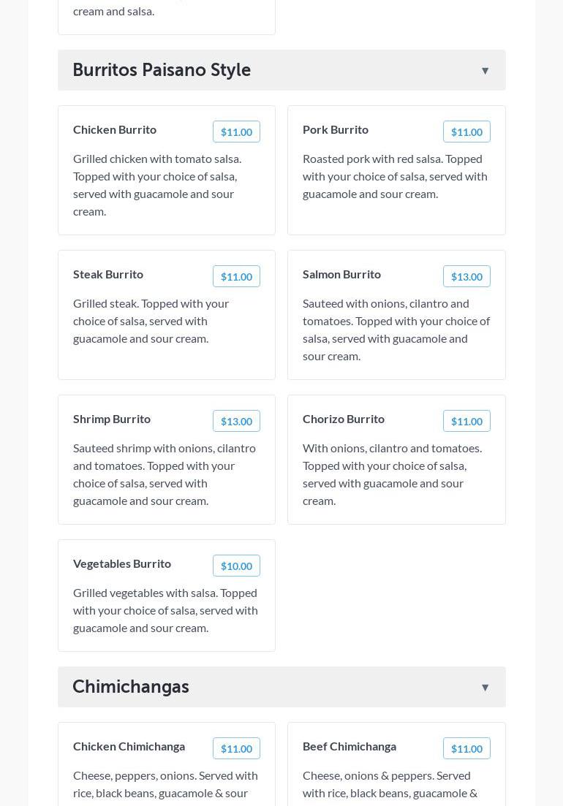Open the Steak Burrito description card
Image resolution: width=563 pixels, height=806 pixels.
(x=151, y=321)
